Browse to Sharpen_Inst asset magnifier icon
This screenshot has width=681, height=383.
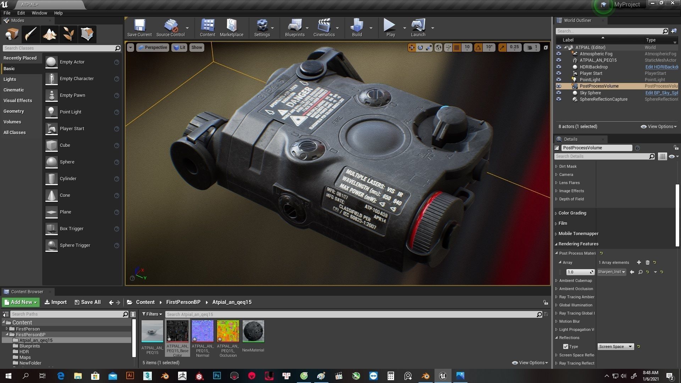coord(640,272)
